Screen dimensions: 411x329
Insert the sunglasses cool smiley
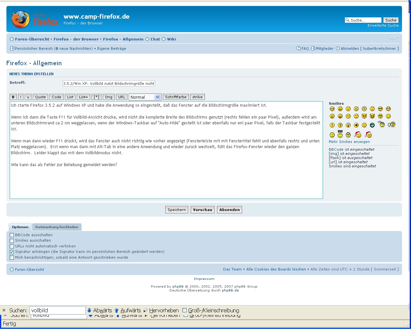(380, 109)
